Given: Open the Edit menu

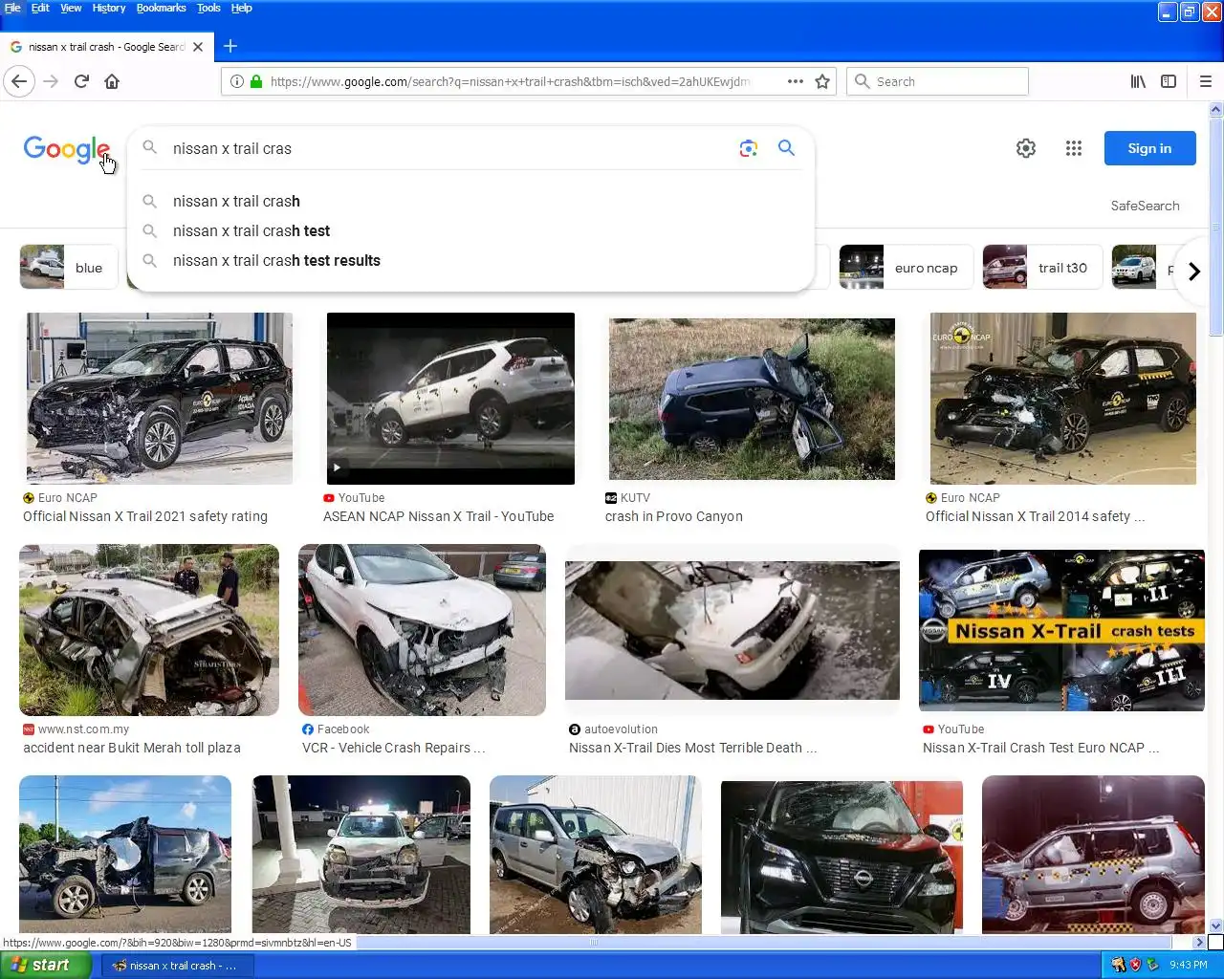Looking at the screenshot, I should coord(40,8).
